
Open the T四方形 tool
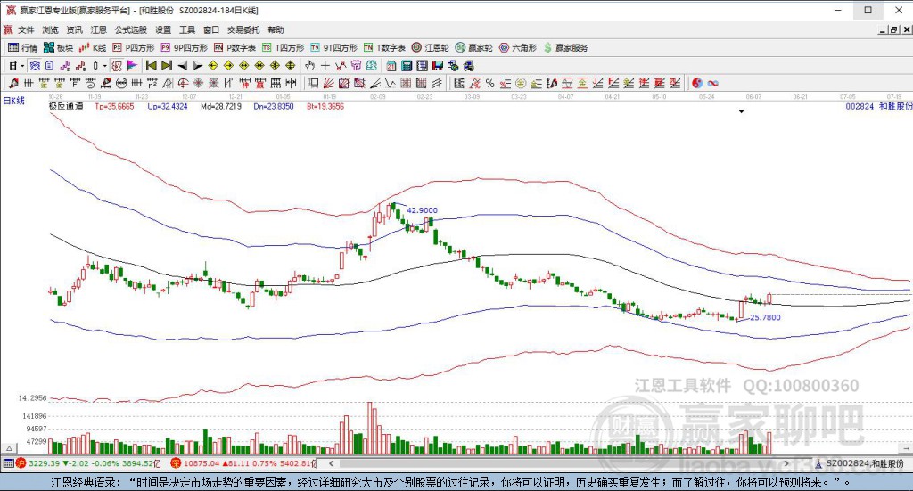point(283,48)
